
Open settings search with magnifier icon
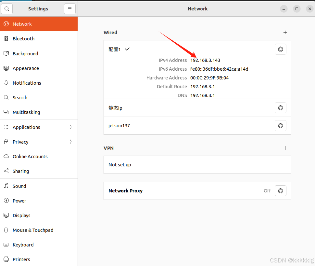pos(7,9)
